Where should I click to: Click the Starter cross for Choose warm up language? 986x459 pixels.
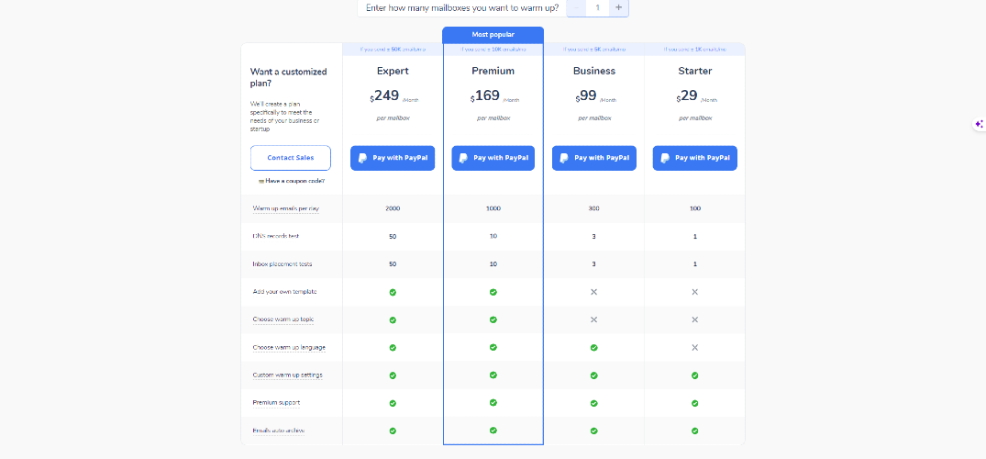tap(695, 348)
